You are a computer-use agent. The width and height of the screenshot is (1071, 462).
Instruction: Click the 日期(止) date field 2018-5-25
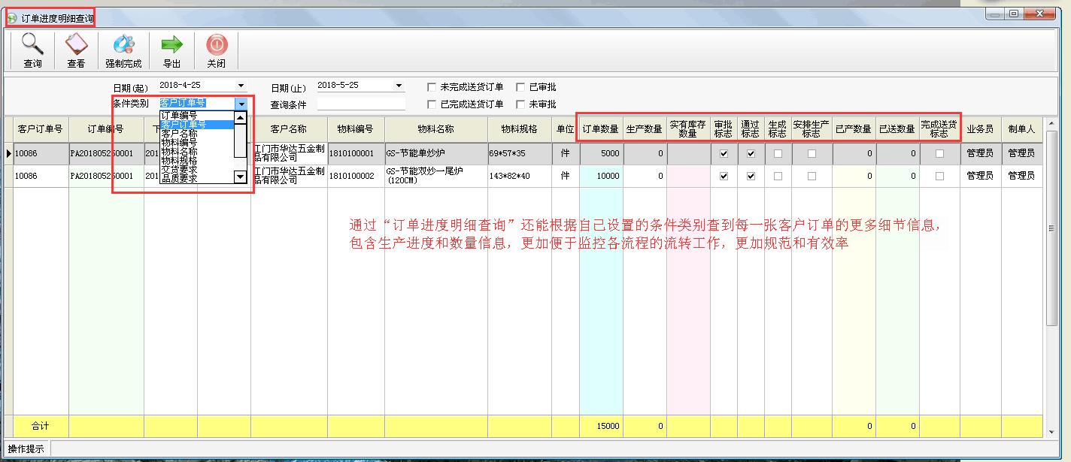354,86
